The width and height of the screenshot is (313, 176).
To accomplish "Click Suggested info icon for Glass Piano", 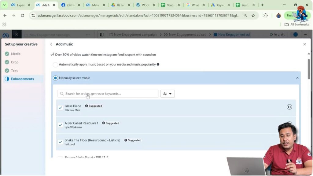I will (x=87, y=106).
